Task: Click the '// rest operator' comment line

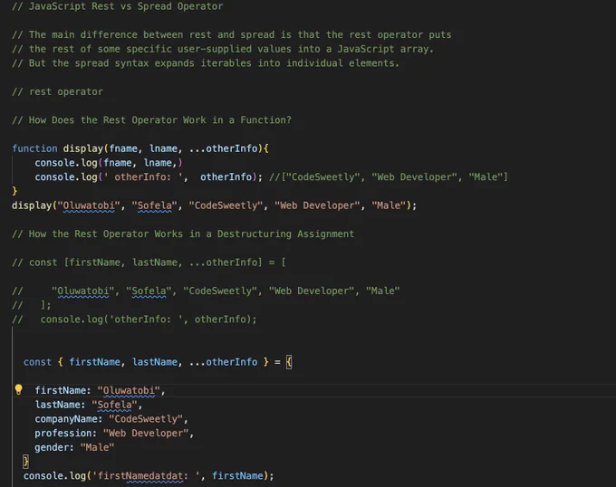Action: click(57, 91)
